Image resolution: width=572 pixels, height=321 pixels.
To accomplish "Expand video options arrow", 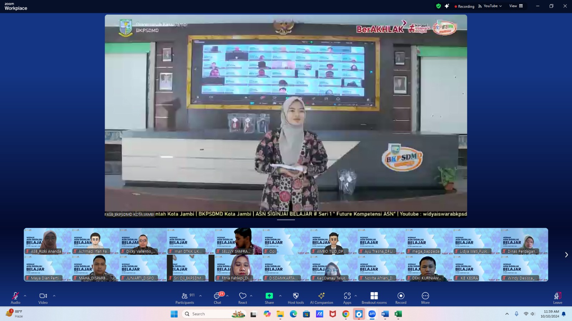I will (54, 296).
